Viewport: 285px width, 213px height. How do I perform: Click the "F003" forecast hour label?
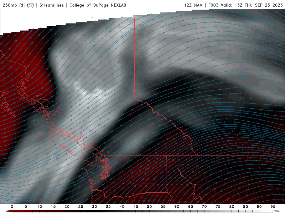pyautogui.click(x=213, y=5)
